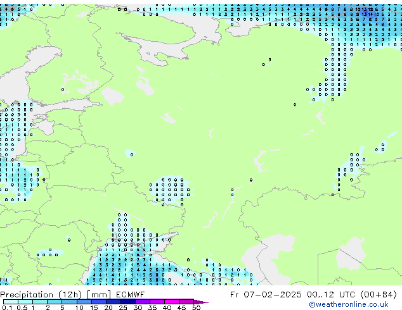The height and width of the screenshot is (310, 402).
Task: Click the '20' legend scale label
Action: 108,307
